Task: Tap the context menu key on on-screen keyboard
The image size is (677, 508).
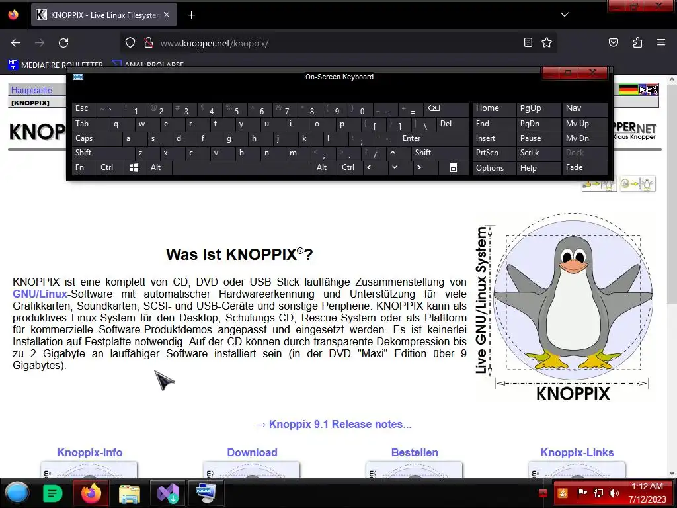Action: pos(454,167)
